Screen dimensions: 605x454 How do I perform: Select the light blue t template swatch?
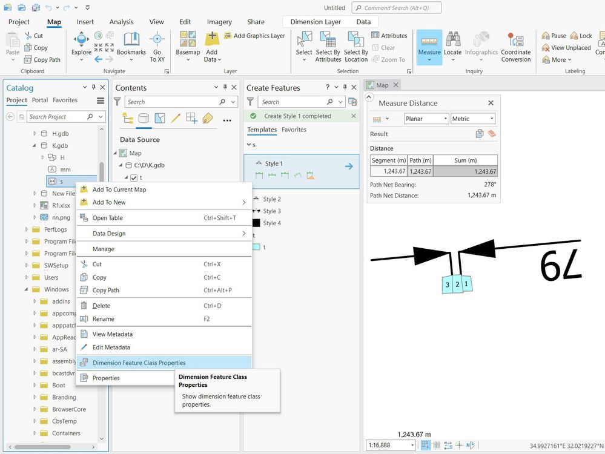click(256, 247)
